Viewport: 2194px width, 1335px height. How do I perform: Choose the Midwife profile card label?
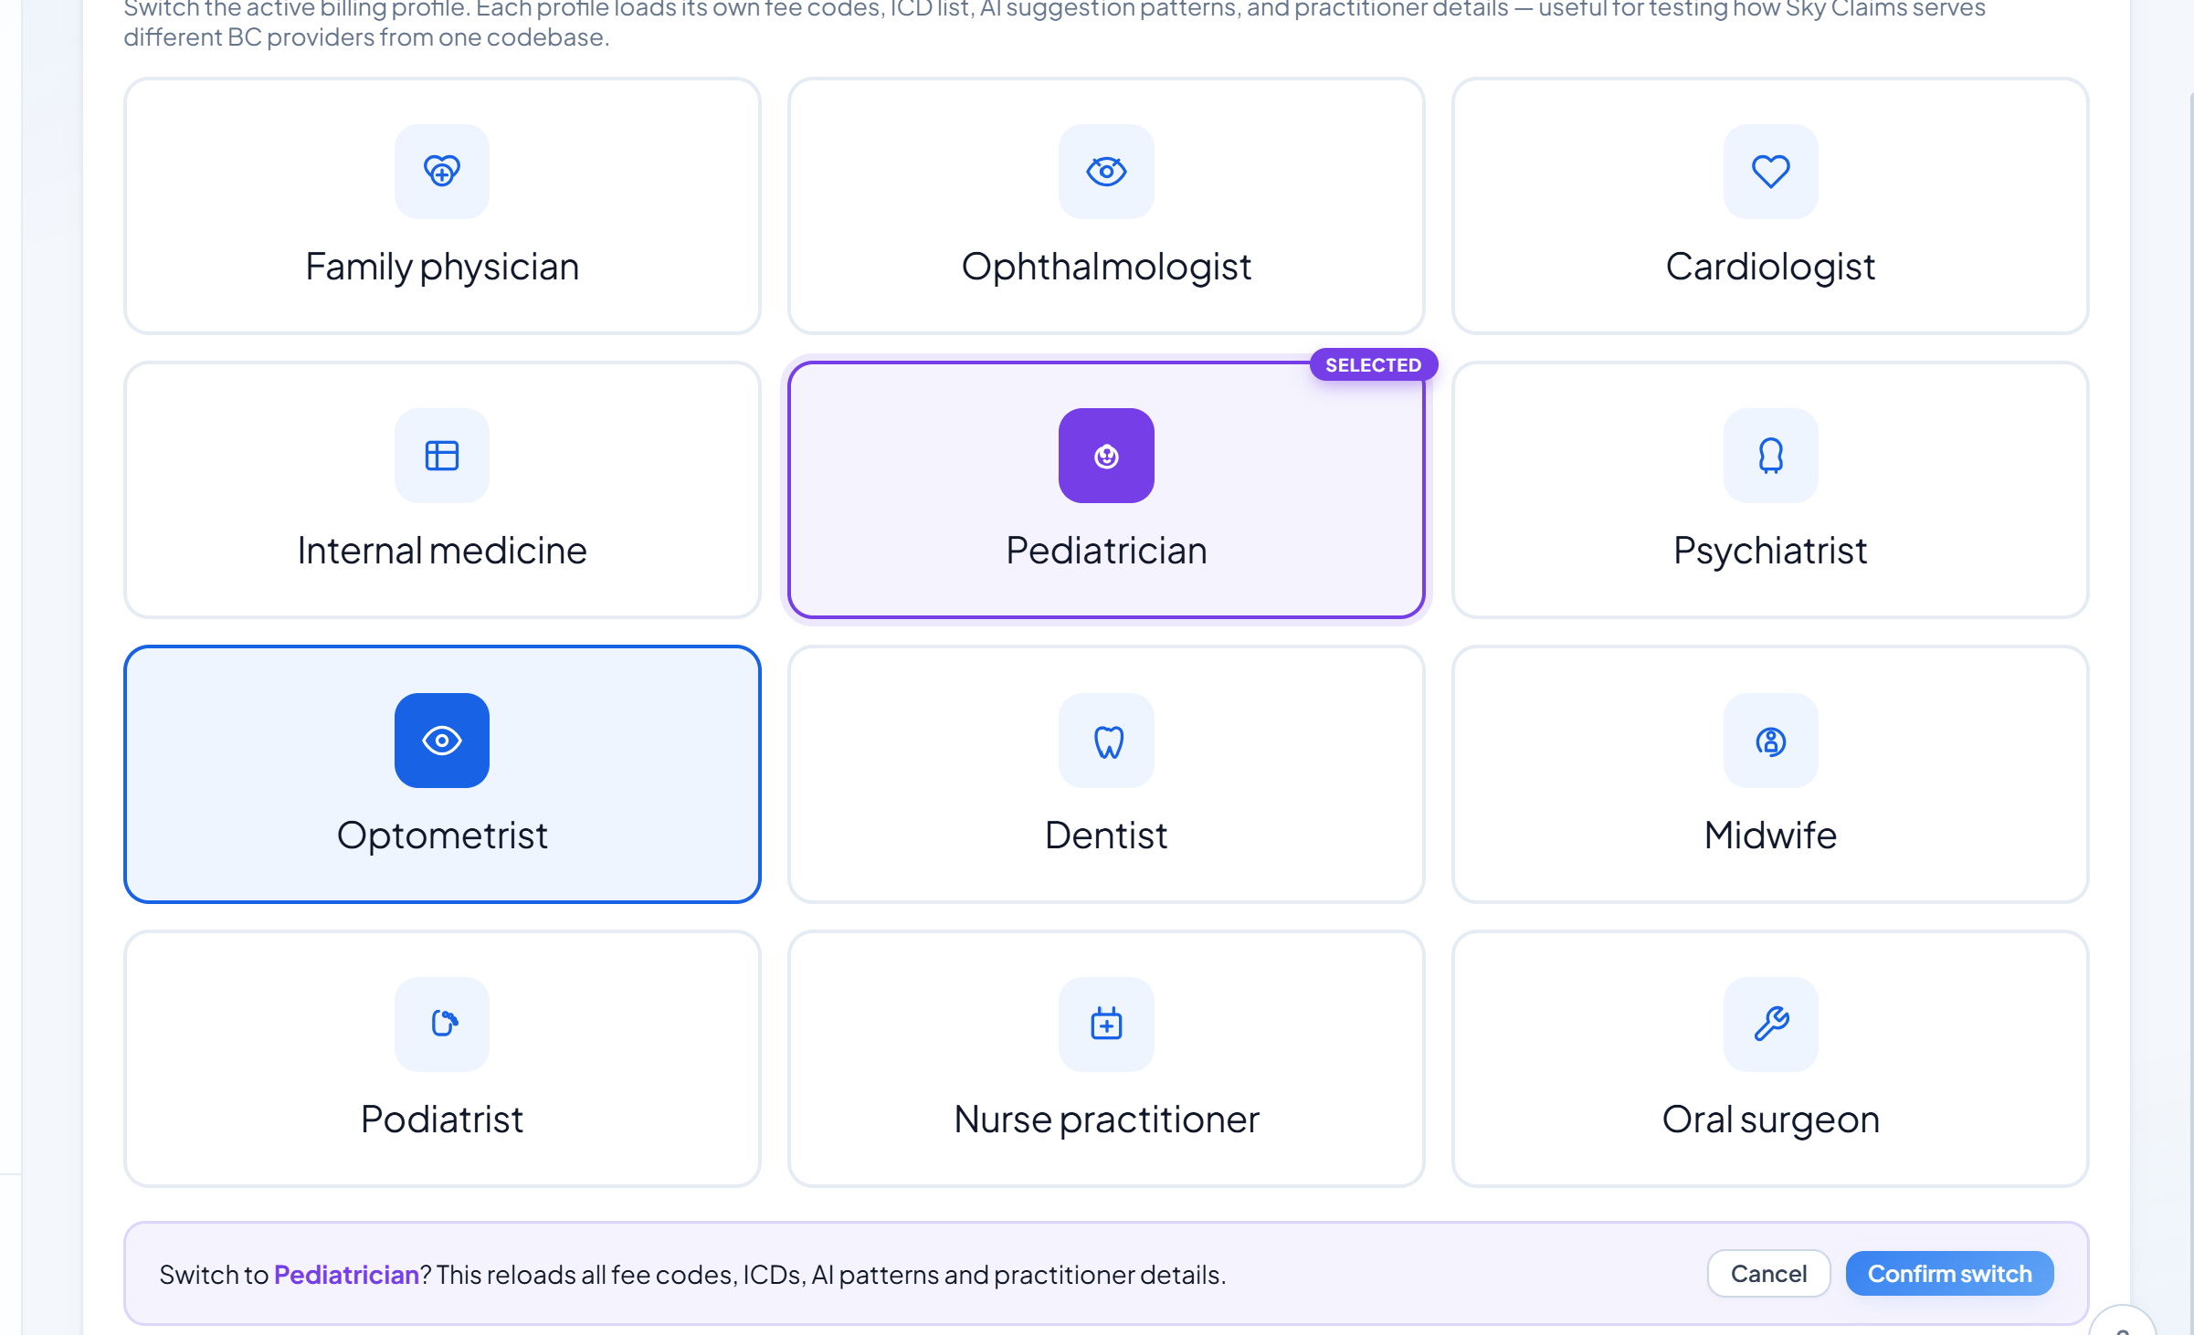point(1770,836)
